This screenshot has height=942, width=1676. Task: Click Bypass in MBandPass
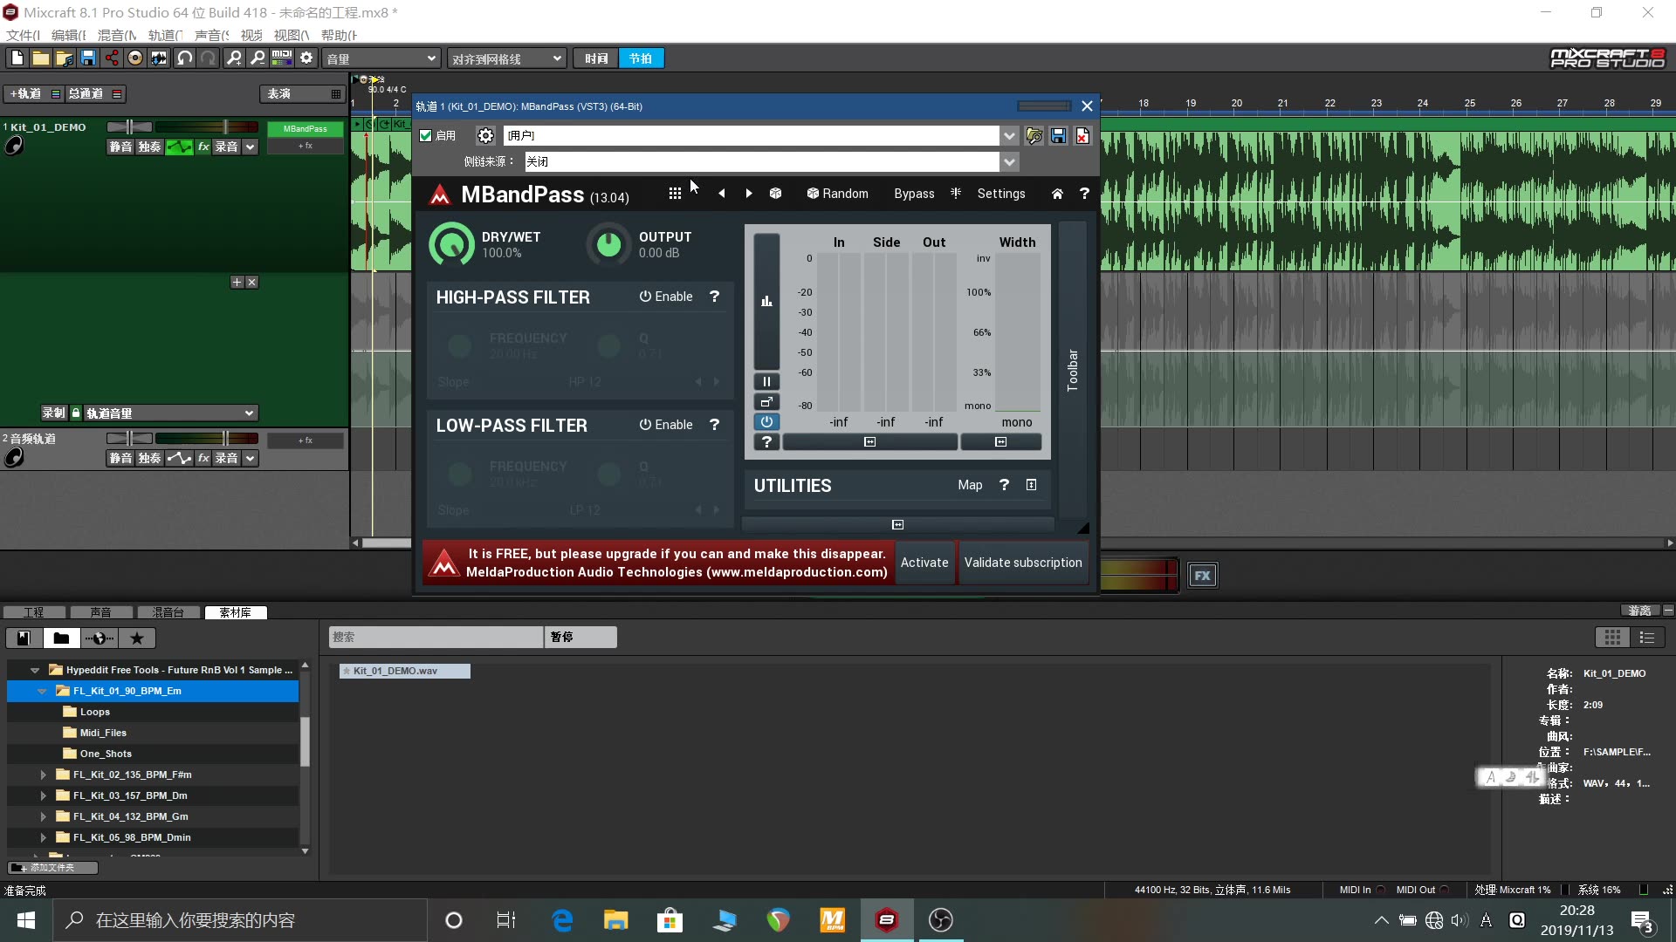914,194
